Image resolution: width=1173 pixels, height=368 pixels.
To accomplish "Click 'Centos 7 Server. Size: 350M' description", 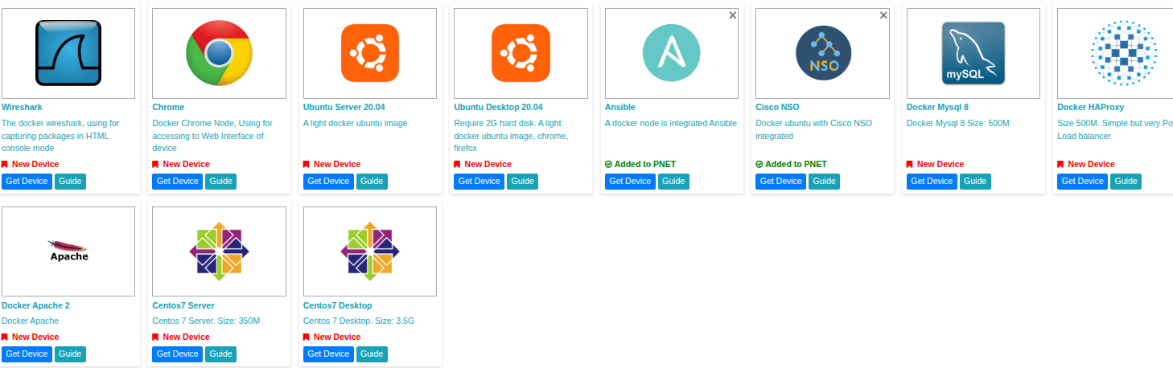I will click(x=206, y=321).
